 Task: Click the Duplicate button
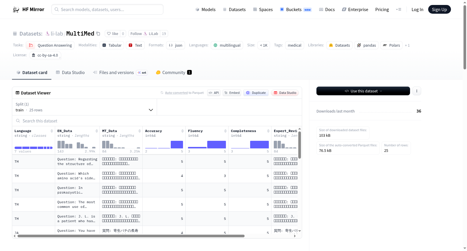pyautogui.click(x=256, y=93)
